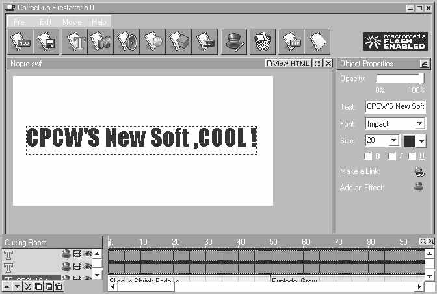Expand the Size dropdown showing 28
Viewport: 437px width, 294px height.
393,140
